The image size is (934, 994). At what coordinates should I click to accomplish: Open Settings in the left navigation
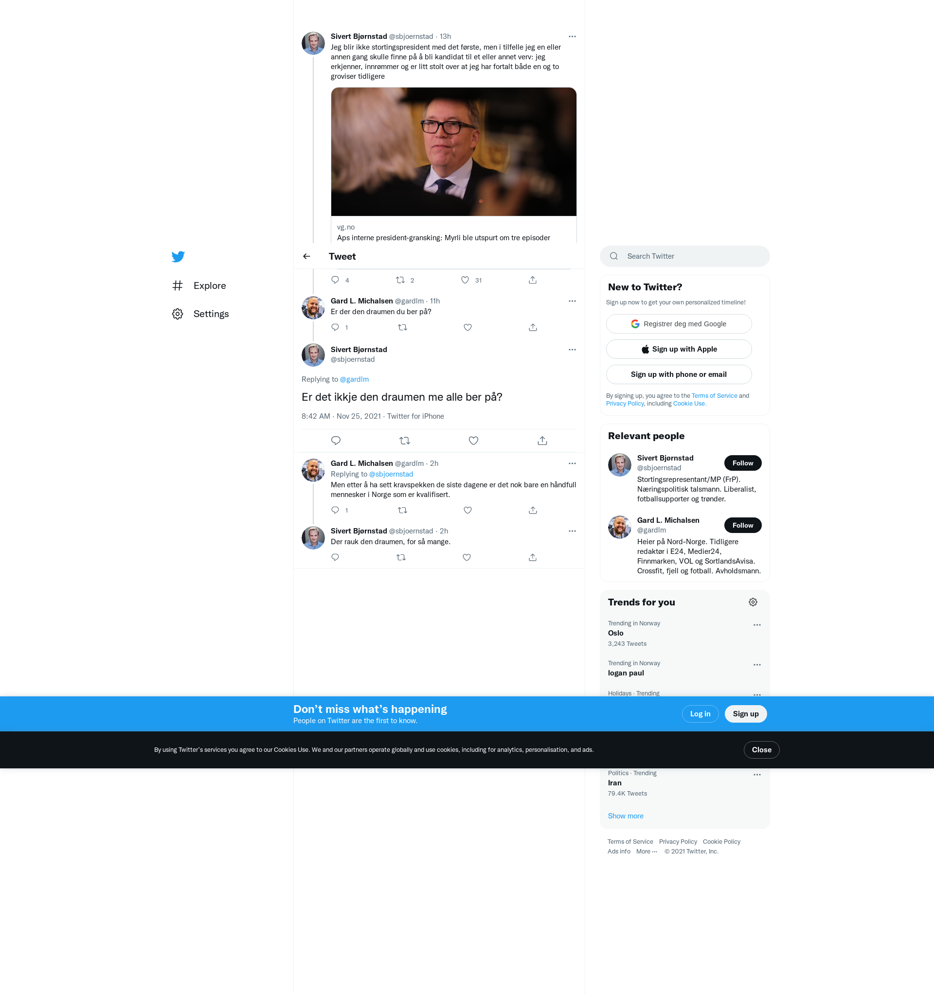(211, 314)
